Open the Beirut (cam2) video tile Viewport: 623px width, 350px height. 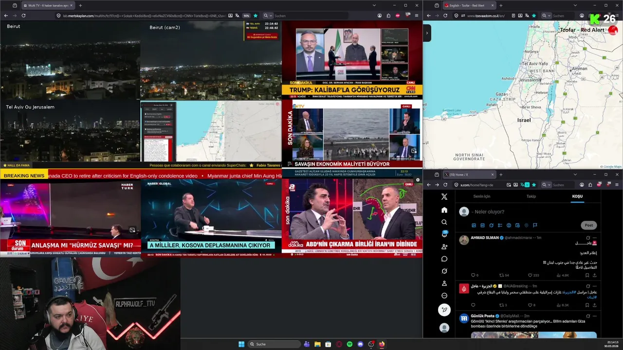pyautogui.click(x=211, y=60)
